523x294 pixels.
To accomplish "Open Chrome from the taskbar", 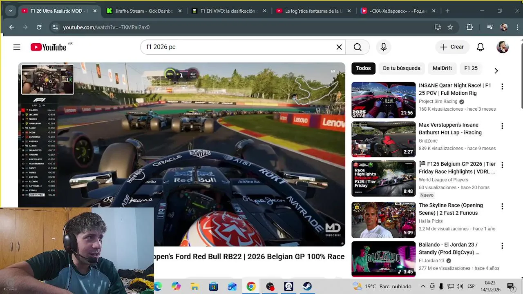I will [x=251, y=287].
